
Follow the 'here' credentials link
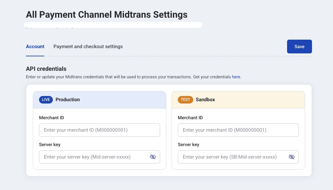(236, 77)
